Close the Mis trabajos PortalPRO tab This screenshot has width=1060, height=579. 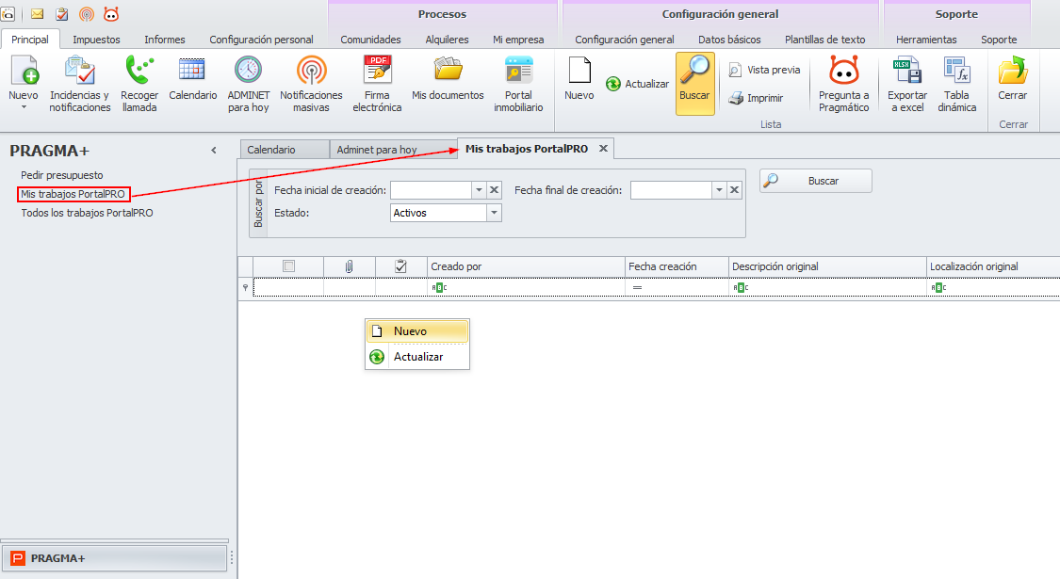click(x=603, y=148)
